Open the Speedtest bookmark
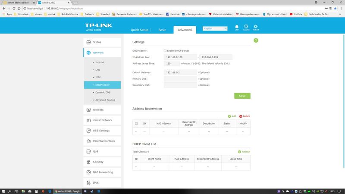 103,14
